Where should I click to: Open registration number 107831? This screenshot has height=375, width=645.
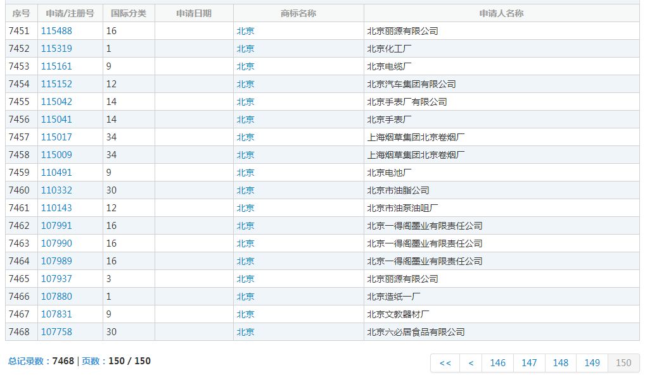56,314
